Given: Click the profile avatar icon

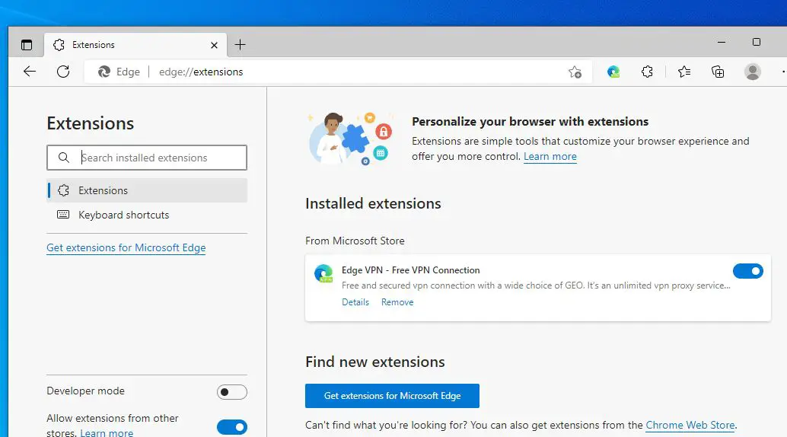Looking at the screenshot, I should pyautogui.click(x=753, y=72).
